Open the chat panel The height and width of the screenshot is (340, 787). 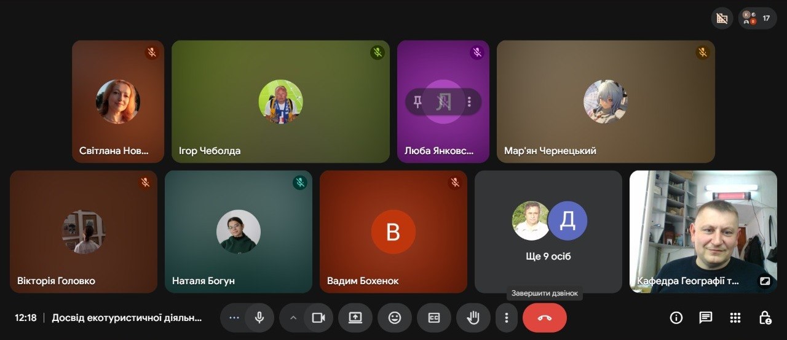706,317
